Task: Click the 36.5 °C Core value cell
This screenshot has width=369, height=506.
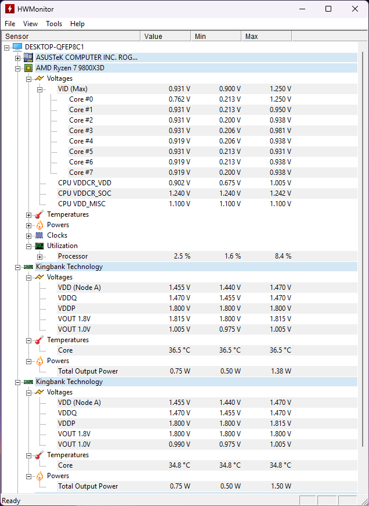Action: click(x=179, y=350)
